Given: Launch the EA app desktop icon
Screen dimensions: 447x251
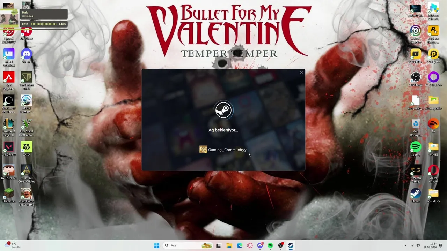Looking at the screenshot, I should pos(433,125).
